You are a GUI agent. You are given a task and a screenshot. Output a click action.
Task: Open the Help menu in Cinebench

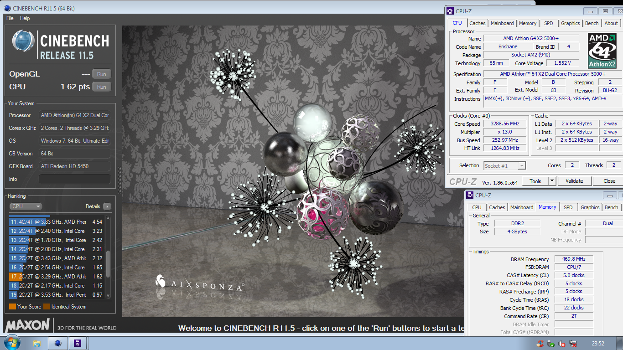[25, 18]
